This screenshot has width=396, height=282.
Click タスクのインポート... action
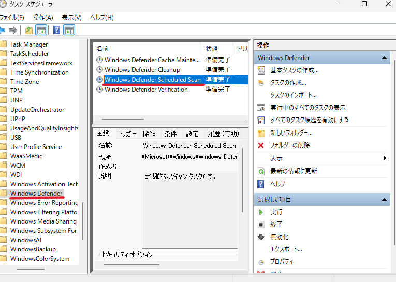tap(294, 95)
